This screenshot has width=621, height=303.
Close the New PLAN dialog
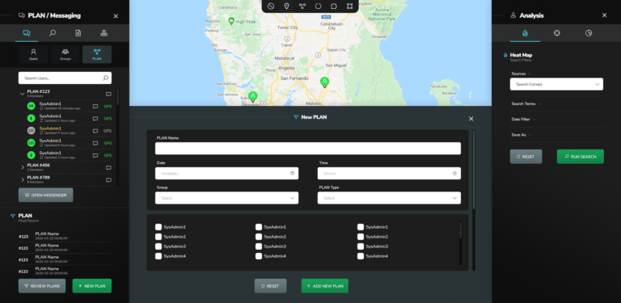pos(471,119)
